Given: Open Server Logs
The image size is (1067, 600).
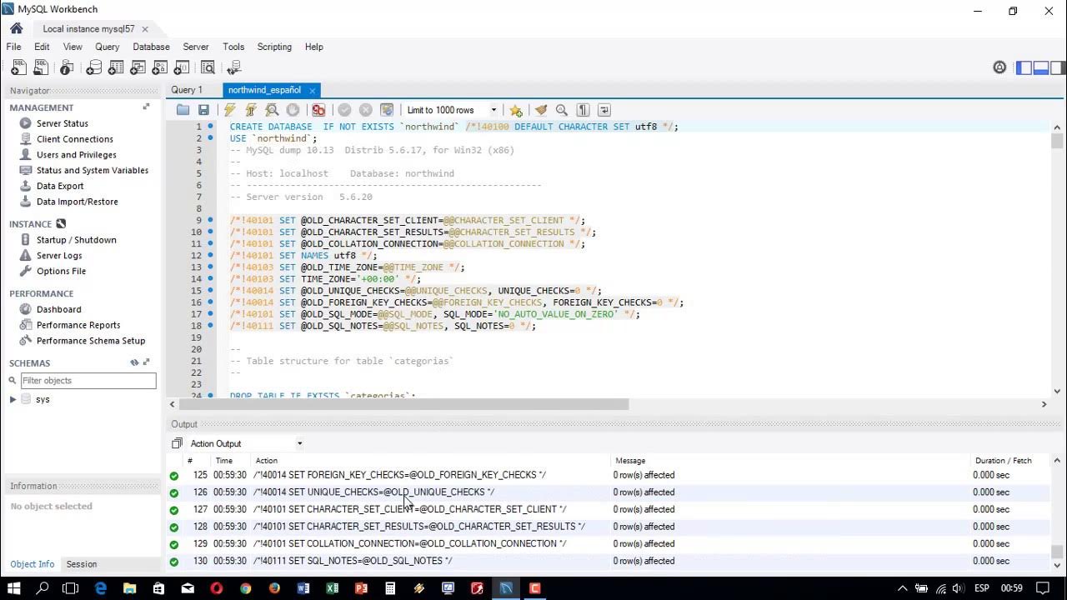Looking at the screenshot, I should click(59, 256).
